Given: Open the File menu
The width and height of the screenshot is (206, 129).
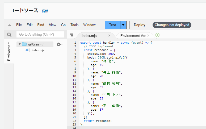Looking at the screenshot, I should click(x=19, y=25).
